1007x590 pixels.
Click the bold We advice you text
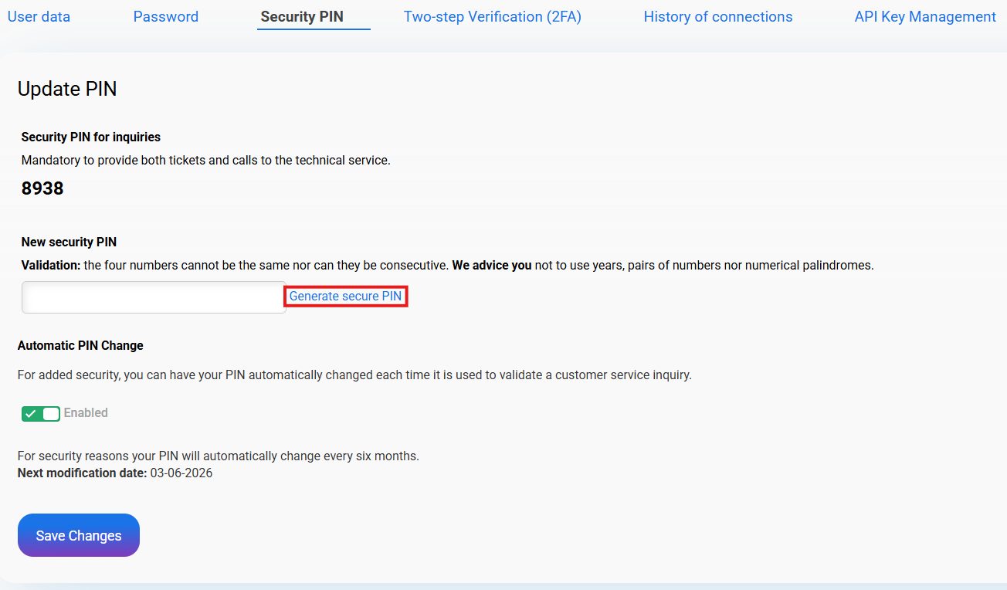pos(491,265)
